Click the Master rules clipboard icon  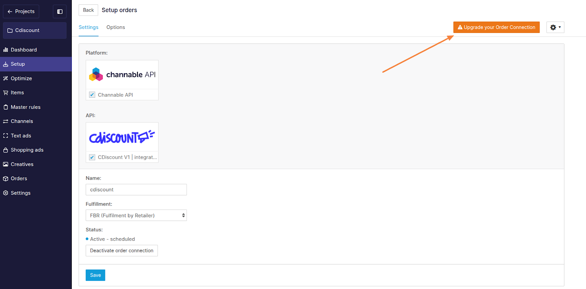(5, 107)
